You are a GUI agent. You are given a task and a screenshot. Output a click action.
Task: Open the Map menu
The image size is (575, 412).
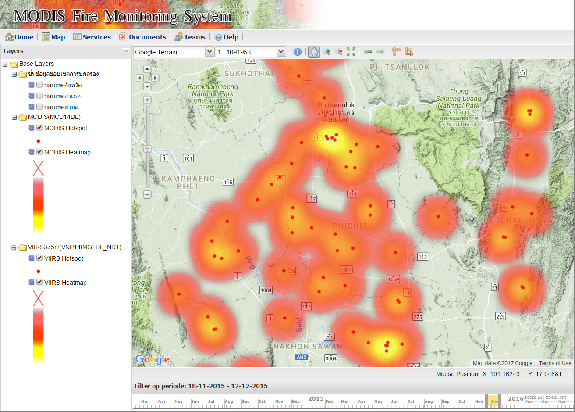point(53,37)
